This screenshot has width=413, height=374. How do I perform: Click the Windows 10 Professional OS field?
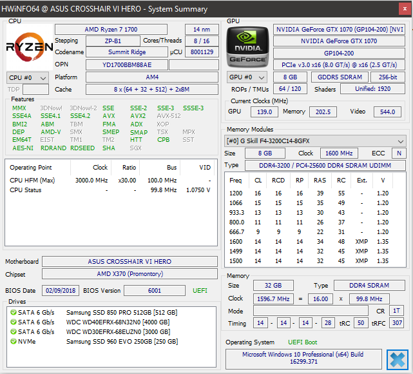pyautogui.click(x=303, y=359)
